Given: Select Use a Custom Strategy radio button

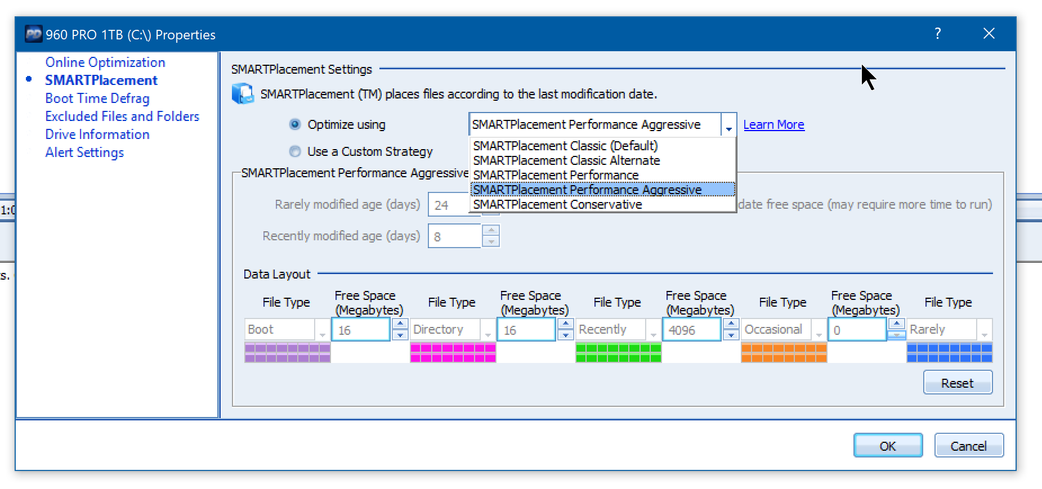Looking at the screenshot, I should [295, 151].
